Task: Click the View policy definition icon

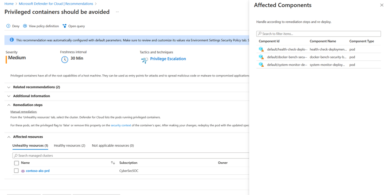Action: click(x=25, y=26)
